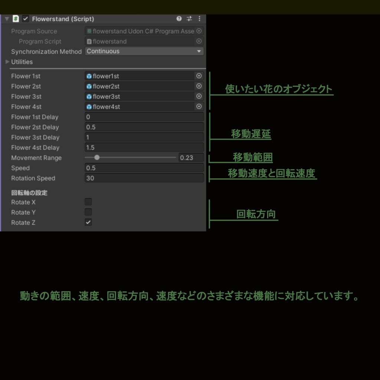This screenshot has width=380, height=380.
Task: Open the Synchronization Method dropdown
Action: point(144,51)
